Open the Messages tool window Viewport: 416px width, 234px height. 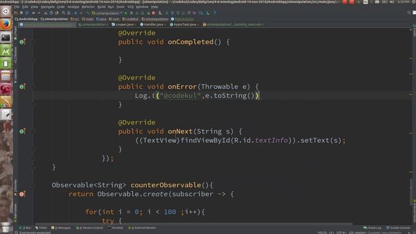61,227
